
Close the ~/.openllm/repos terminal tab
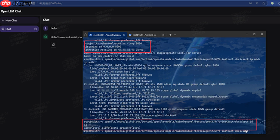point(124,35)
